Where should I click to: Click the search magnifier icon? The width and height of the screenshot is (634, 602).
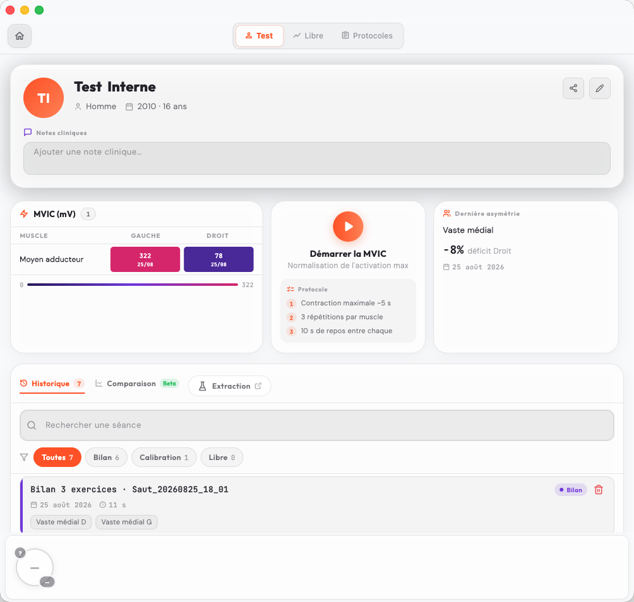pos(32,425)
